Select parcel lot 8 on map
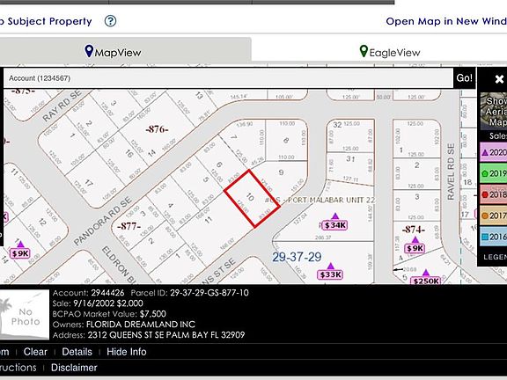This screenshot has height=380, width=507. pyautogui.click(x=286, y=140)
